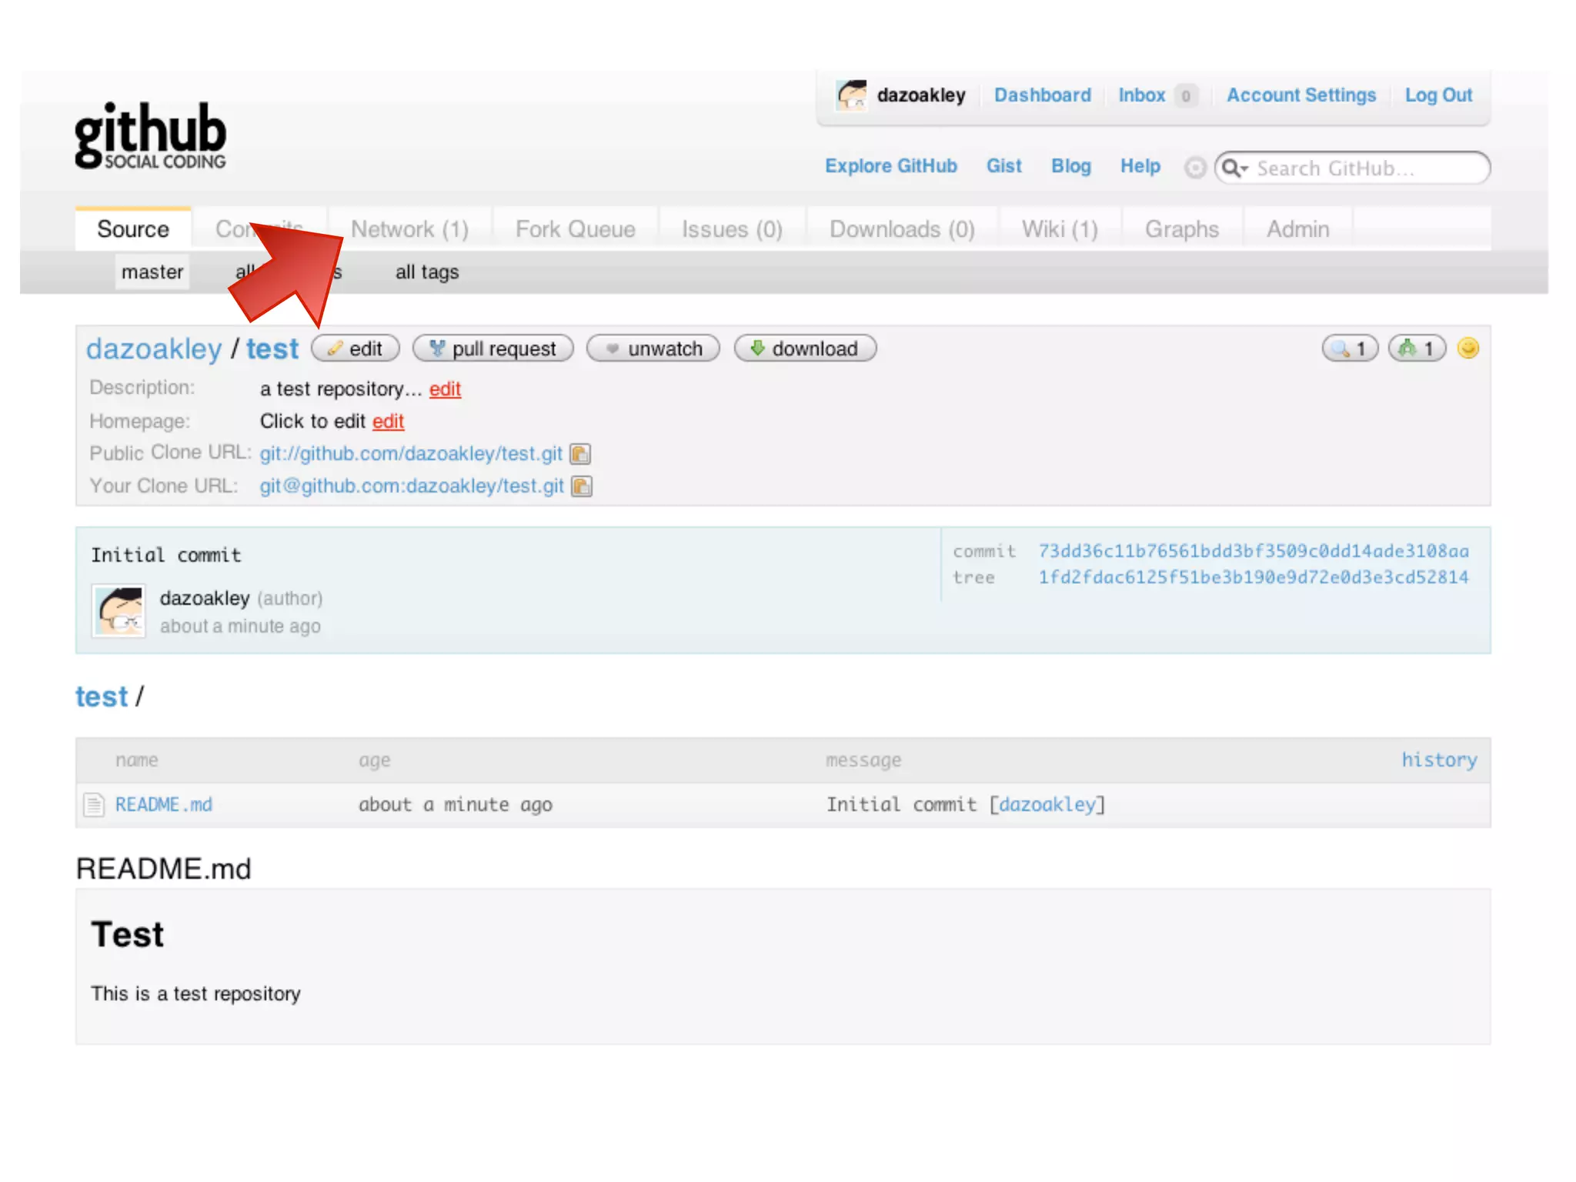Click the watchers count magnifier badge
1576x1182 pixels.
(1349, 349)
